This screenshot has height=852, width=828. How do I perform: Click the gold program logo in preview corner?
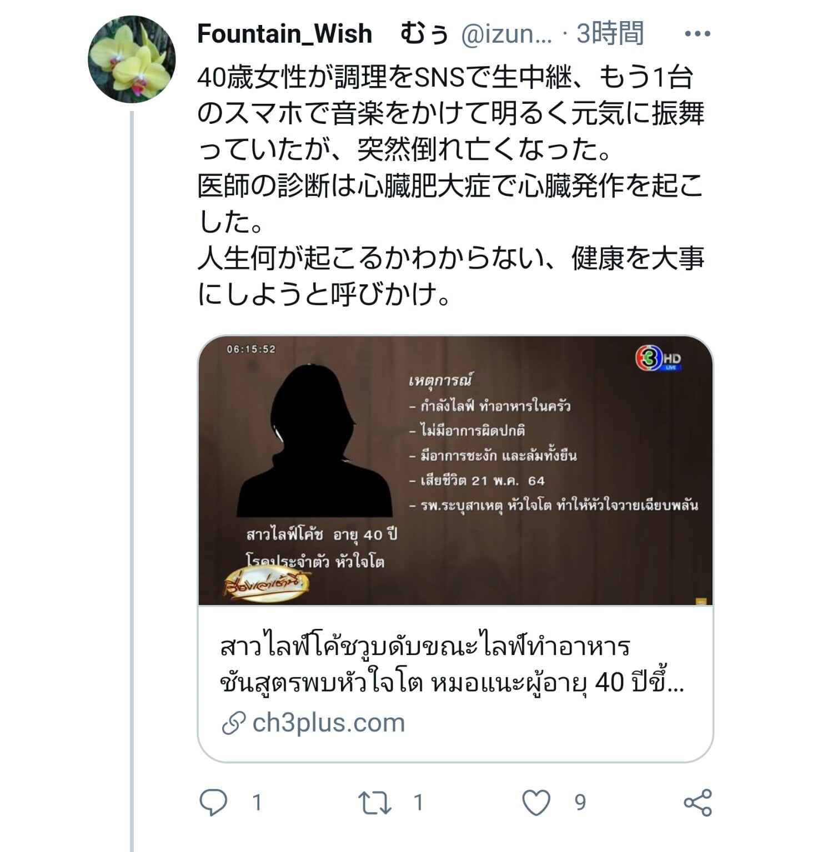266,584
